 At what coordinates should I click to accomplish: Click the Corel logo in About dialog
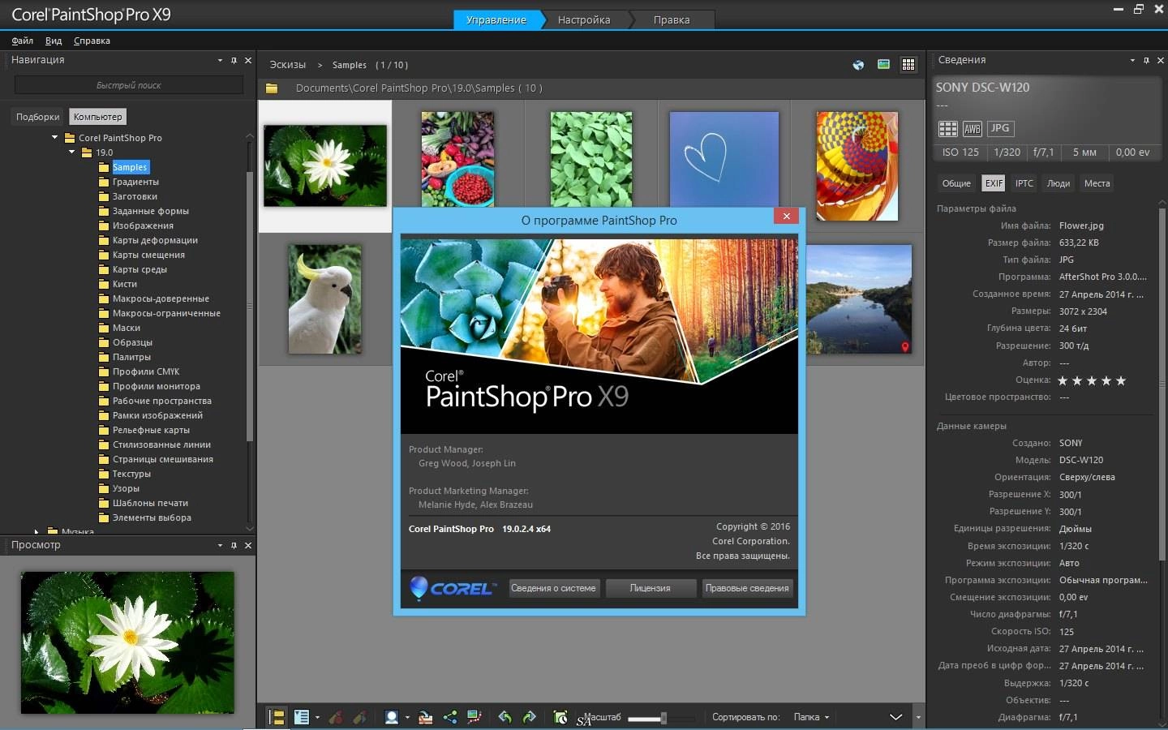coord(453,588)
